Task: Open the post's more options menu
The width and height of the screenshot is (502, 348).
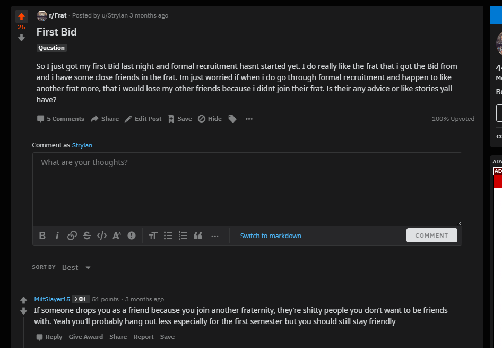Action: [x=249, y=119]
